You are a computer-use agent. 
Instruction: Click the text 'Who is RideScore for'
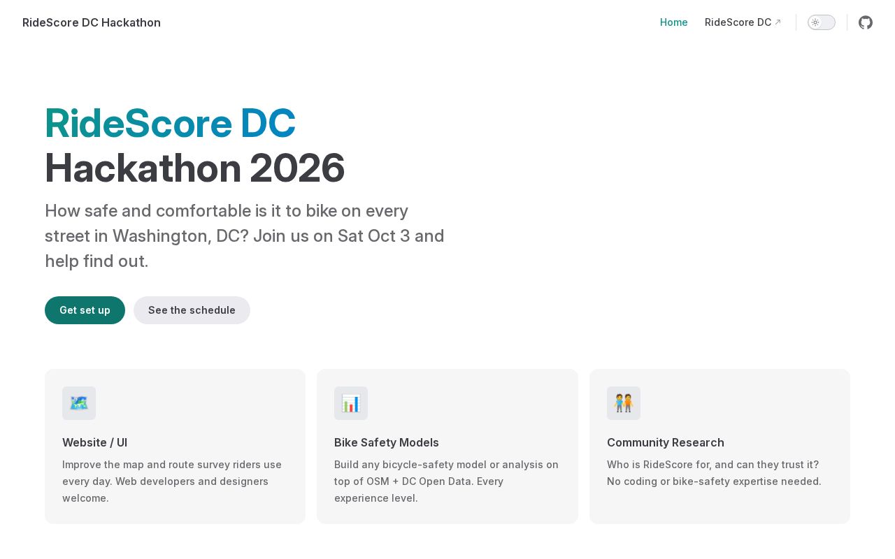point(714,473)
